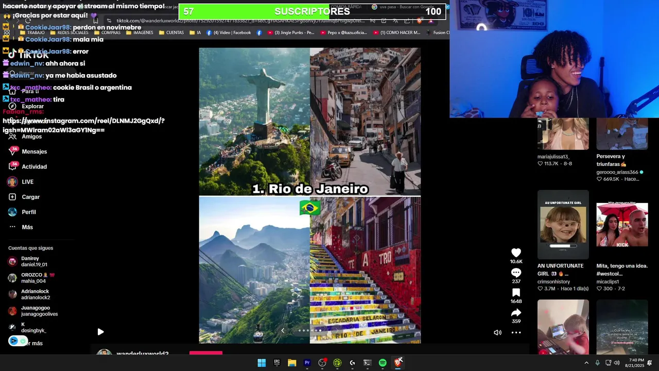Screen dimensions: 659x371
Task: Like the Rio de Janeiro post with the heart icon
Action: (x=516, y=252)
